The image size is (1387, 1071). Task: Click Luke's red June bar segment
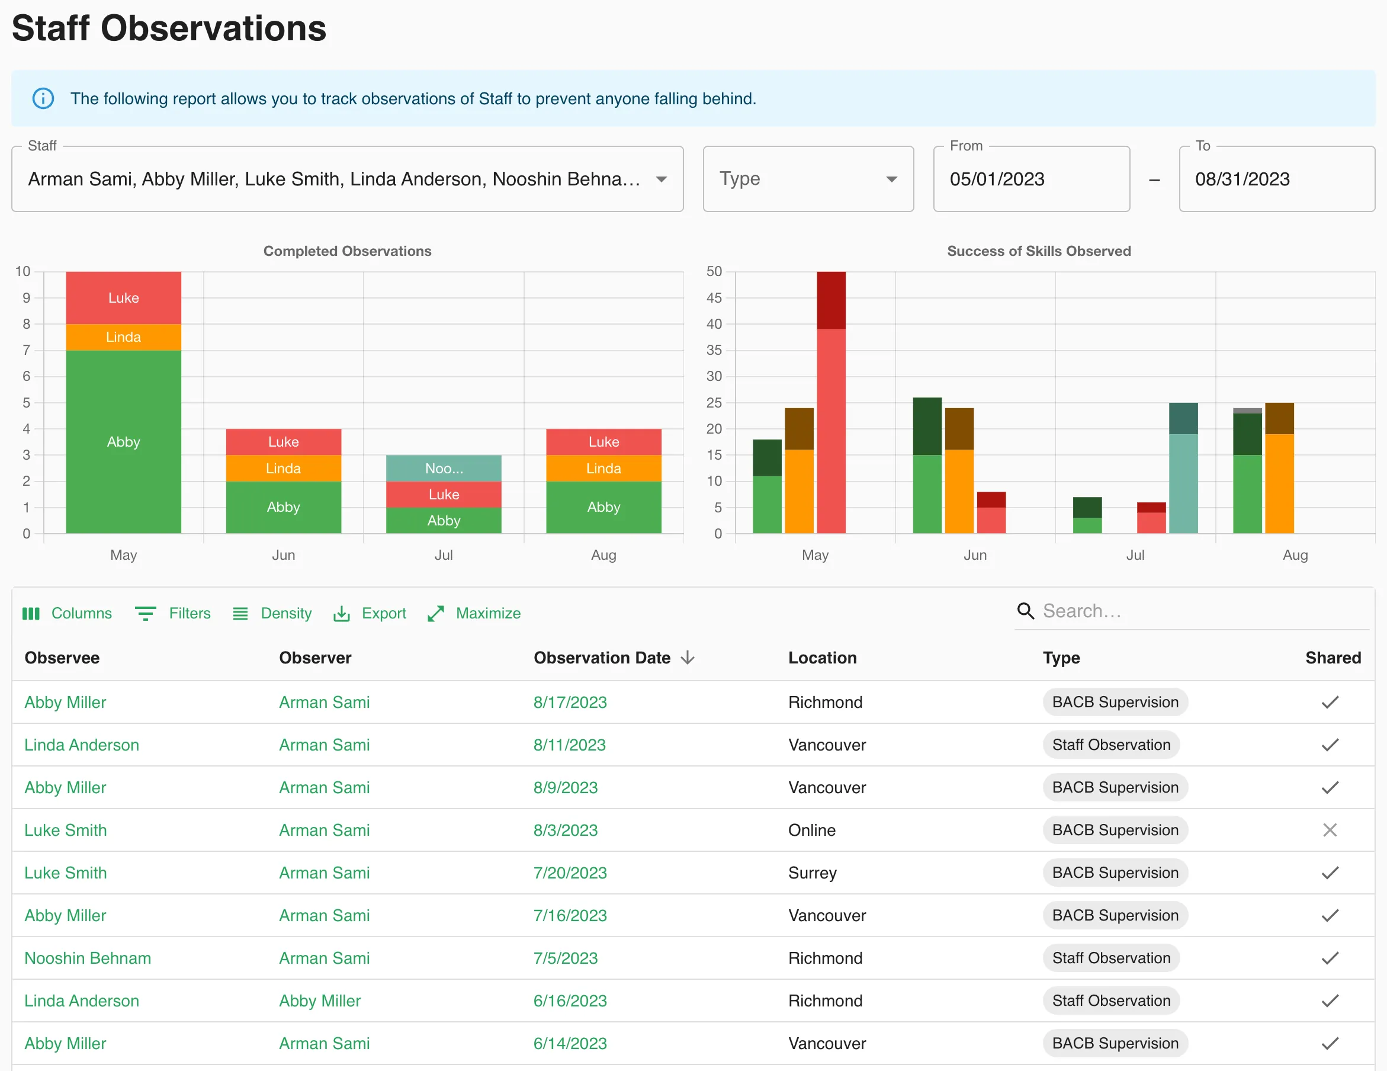[283, 442]
